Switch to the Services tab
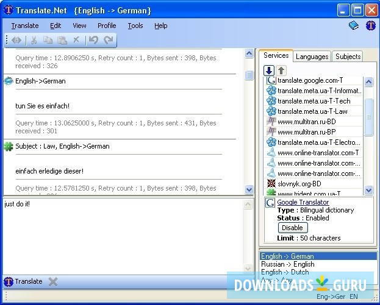 click(x=276, y=55)
